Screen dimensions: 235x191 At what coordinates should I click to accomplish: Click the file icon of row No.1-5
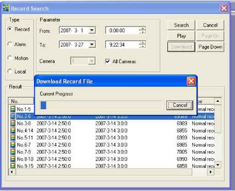13,109
